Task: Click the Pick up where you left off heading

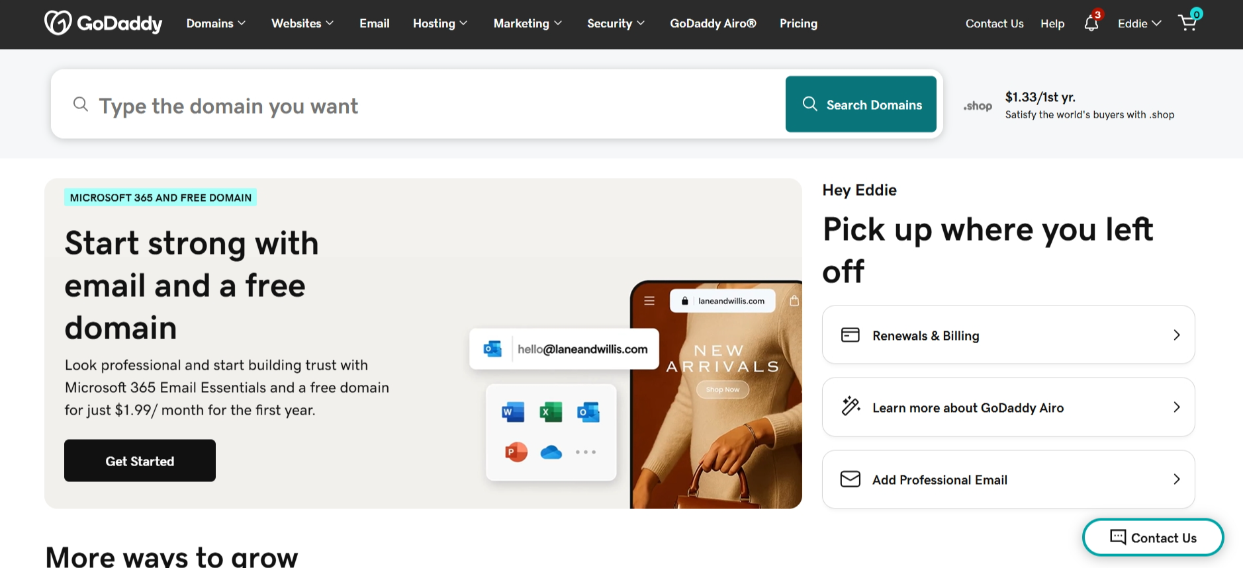Action: 988,250
